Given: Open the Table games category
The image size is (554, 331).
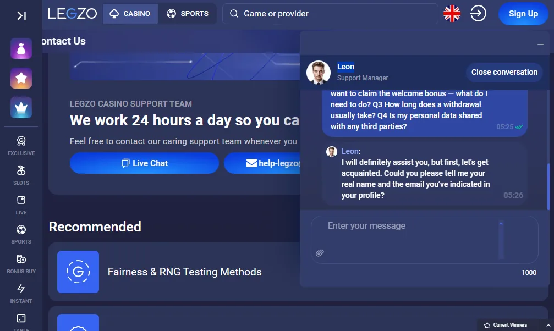Looking at the screenshot, I should tap(21, 322).
